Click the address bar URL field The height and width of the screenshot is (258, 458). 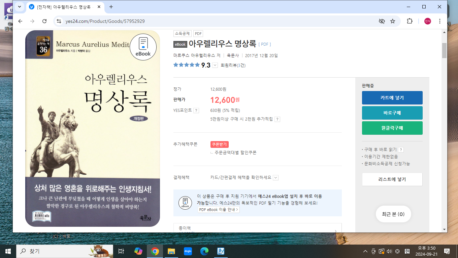point(219,21)
